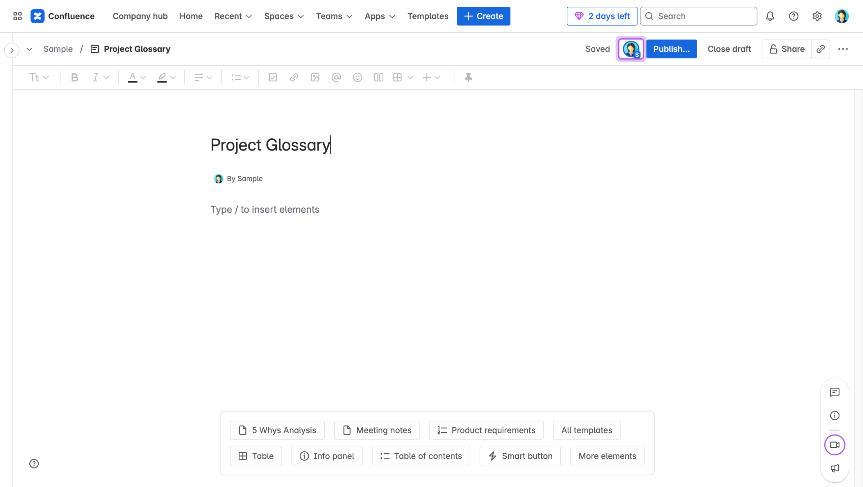Open the Spaces dropdown menu
The width and height of the screenshot is (863, 487).
click(x=284, y=16)
